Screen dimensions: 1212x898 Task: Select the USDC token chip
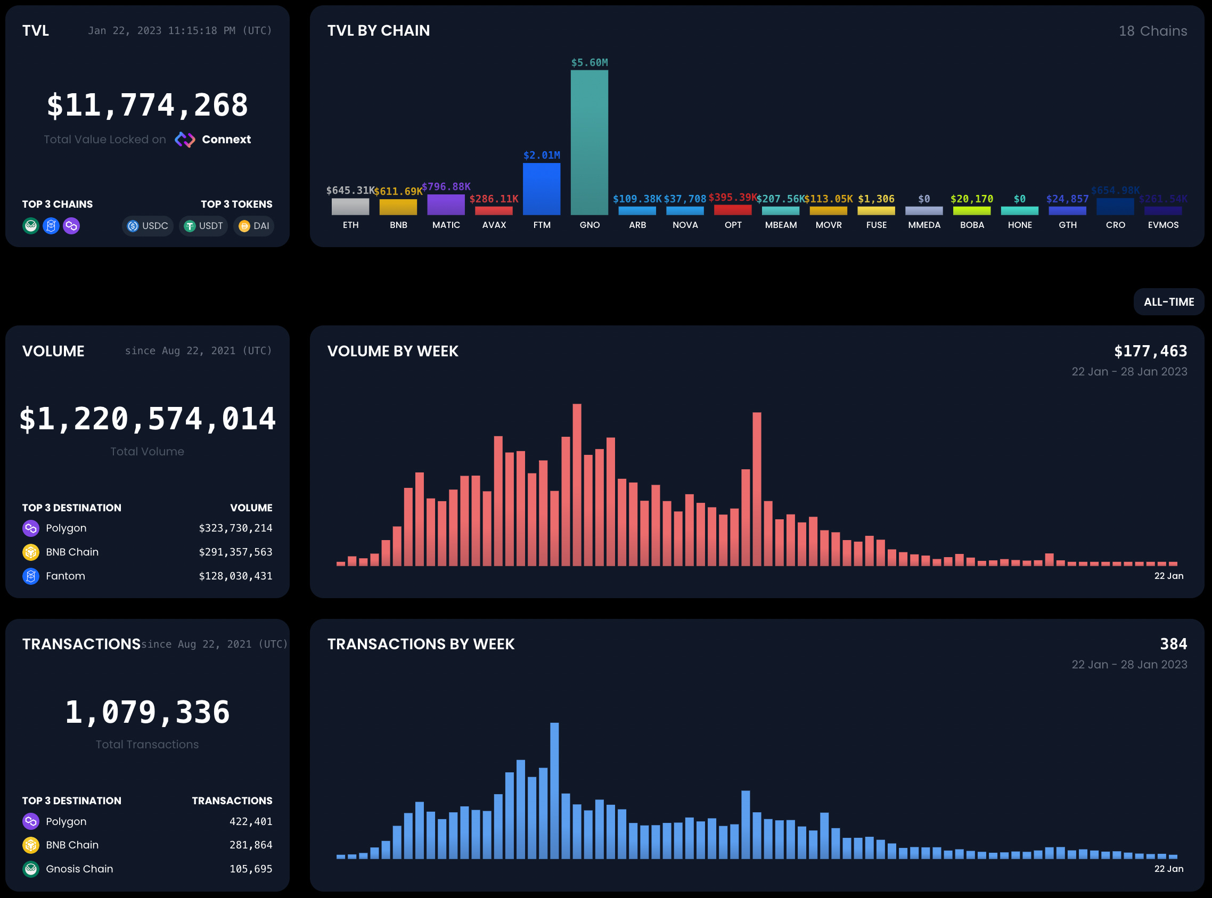(148, 226)
